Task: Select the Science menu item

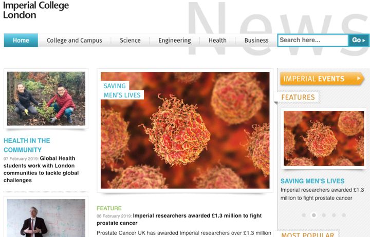Action: tap(130, 41)
